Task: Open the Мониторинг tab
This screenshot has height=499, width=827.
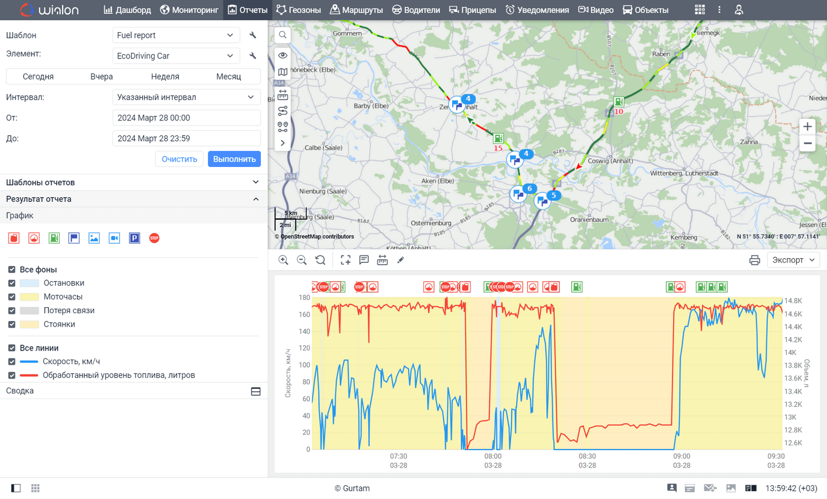Action: pos(189,10)
